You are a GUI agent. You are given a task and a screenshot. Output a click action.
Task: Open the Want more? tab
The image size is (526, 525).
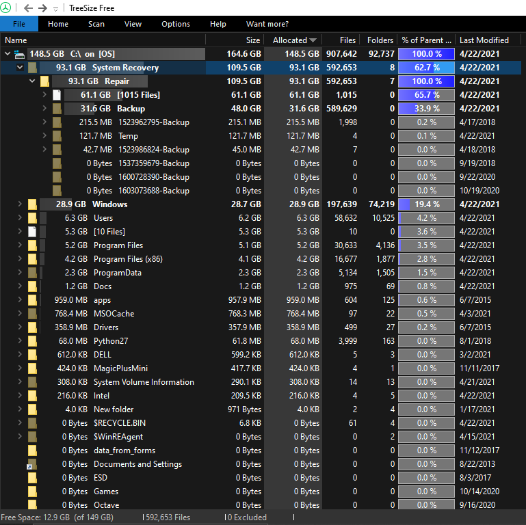(x=267, y=24)
